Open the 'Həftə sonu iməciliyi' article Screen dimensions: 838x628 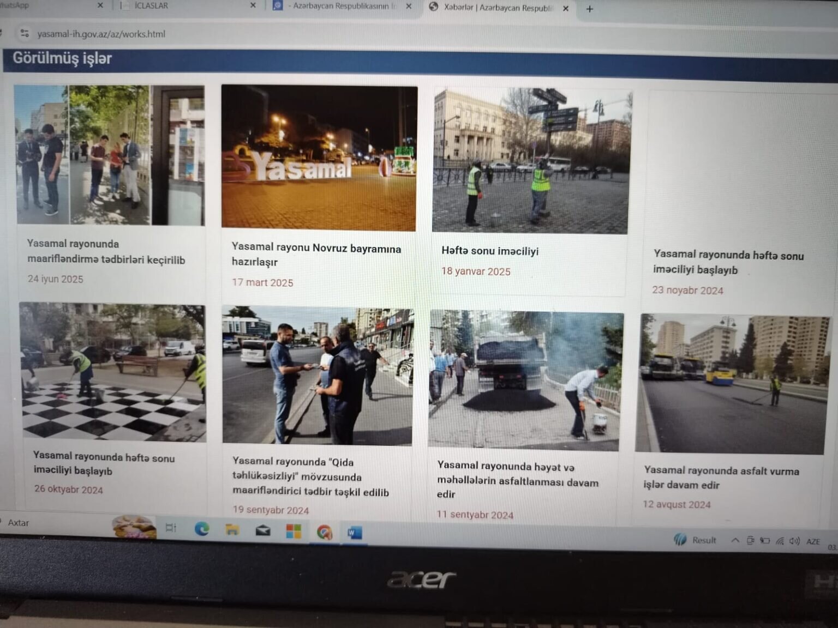click(489, 251)
